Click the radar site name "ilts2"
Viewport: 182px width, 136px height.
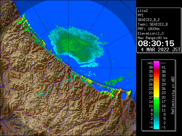(x=143, y=11)
